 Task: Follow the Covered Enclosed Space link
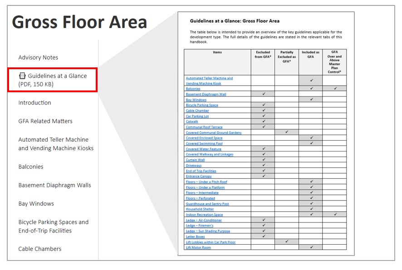point(204,138)
